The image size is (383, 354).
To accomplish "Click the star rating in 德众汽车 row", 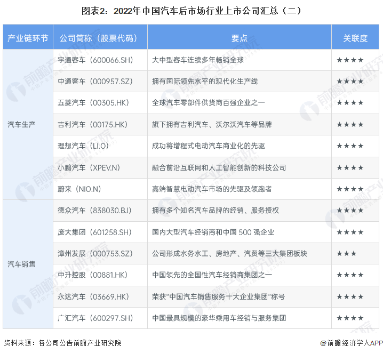I will 350,211.
